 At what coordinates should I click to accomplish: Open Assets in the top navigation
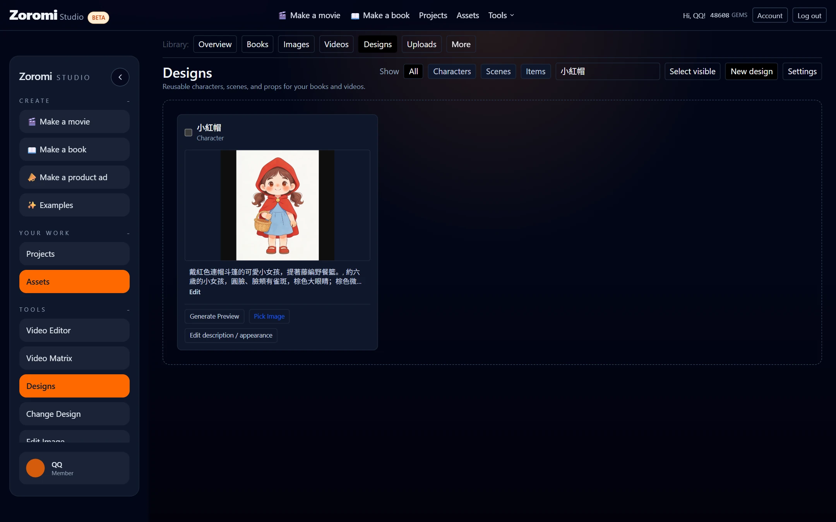pos(468,15)
